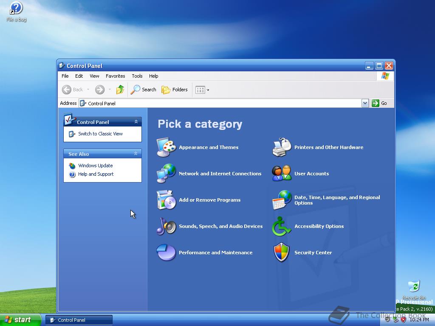Click the Start button
435x326 pixels.
point(20,320)
